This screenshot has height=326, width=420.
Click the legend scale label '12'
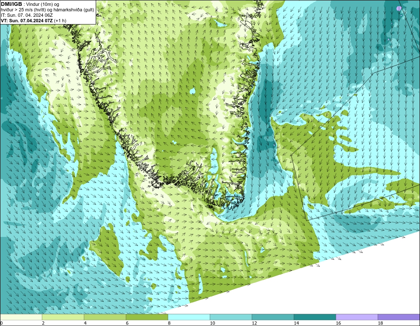tap(254, 323)
